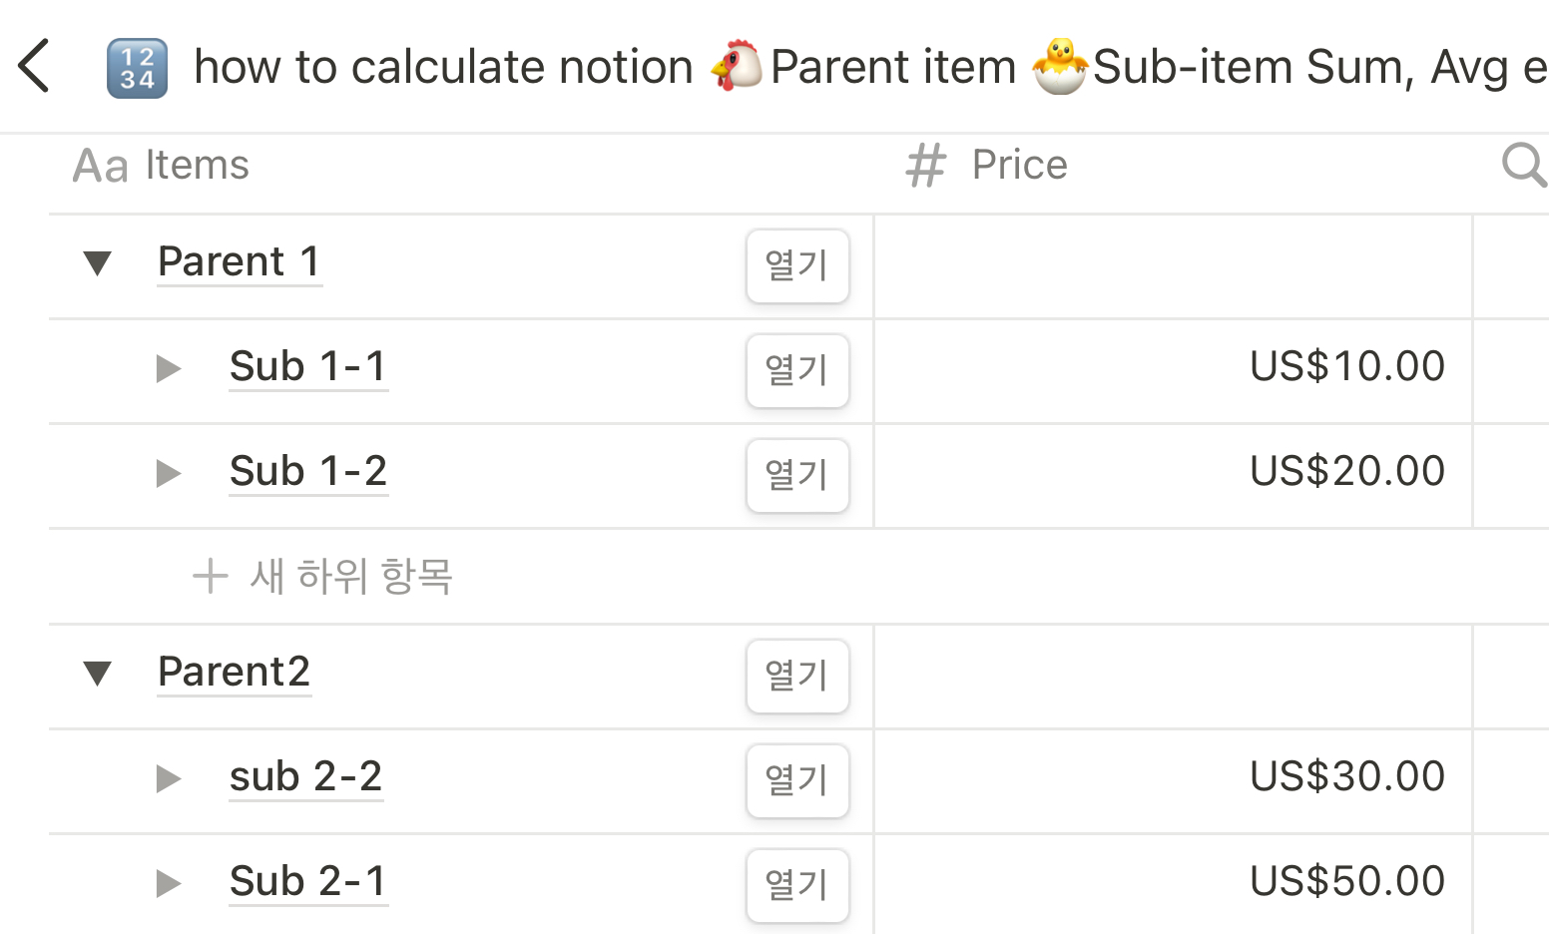Viewport: 1549px width, 934px height.
Task: Collapse the Parent 1 toggle
Action: click(97, 263)
